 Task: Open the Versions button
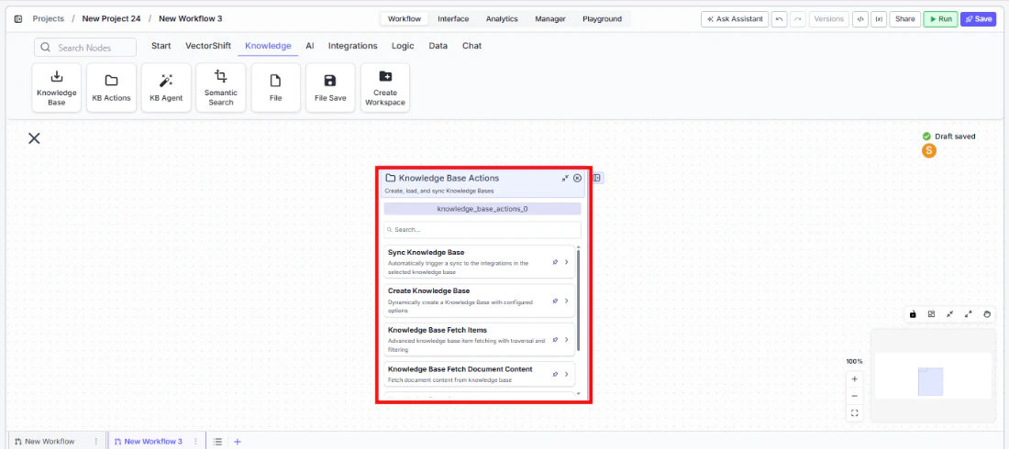(x=829, y=19)
